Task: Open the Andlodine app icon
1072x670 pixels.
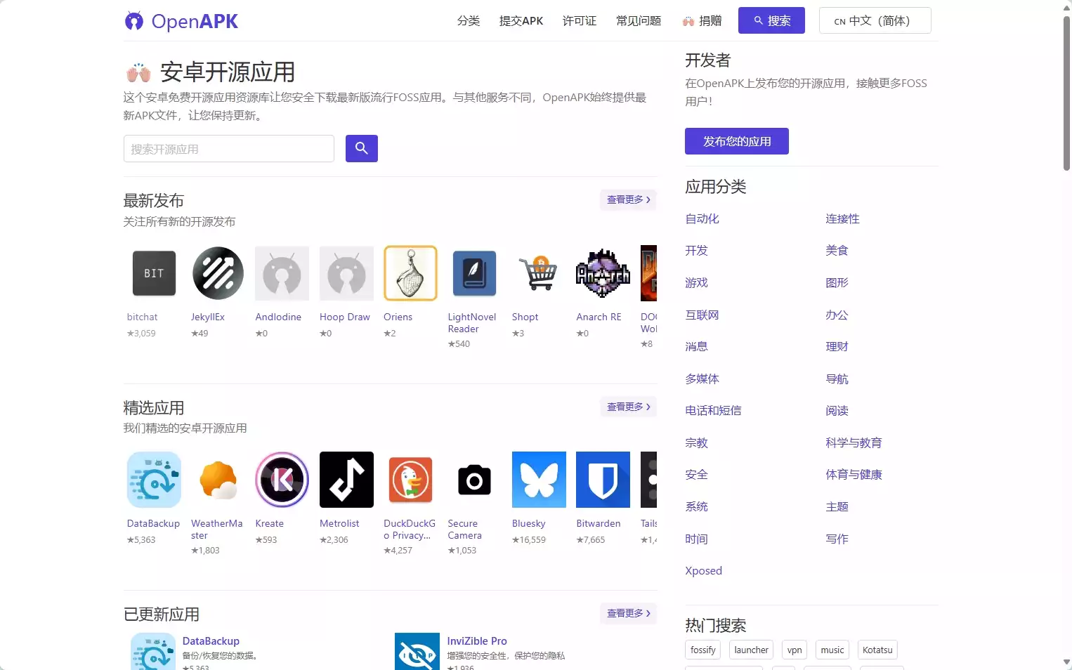Action: tap(282, 273)
